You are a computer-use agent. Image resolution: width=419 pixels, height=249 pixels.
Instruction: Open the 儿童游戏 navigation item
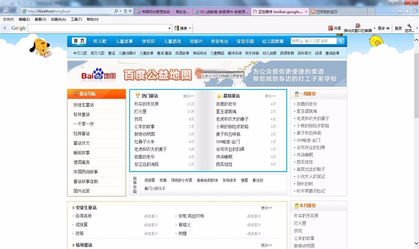click(x=172, y=41)
